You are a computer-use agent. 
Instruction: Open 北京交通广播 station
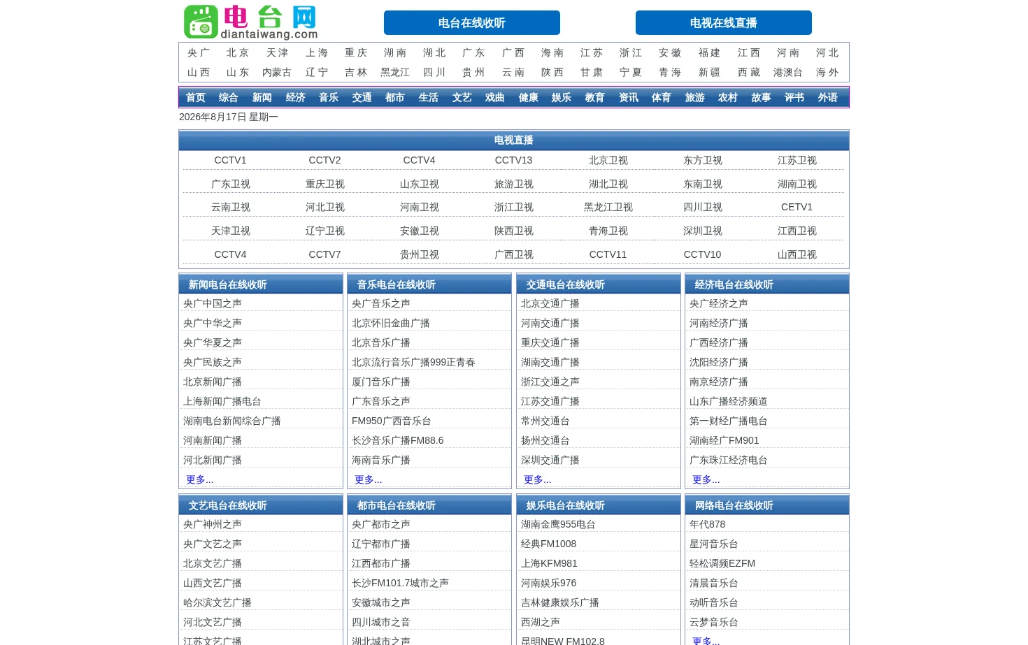pyautogui.click(x=550, y=303)
